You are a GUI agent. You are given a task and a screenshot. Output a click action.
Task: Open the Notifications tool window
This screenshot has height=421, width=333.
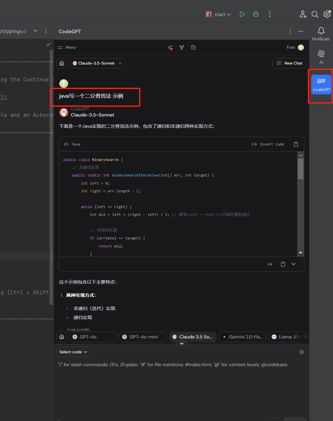(x=321, y=34)
